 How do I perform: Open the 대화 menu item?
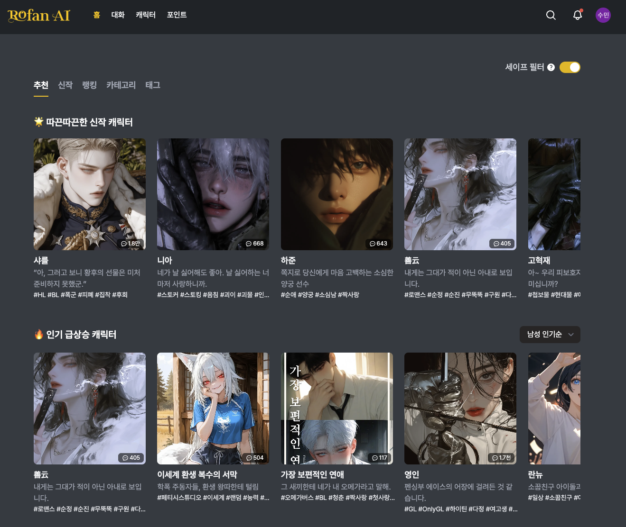point(118,15)
